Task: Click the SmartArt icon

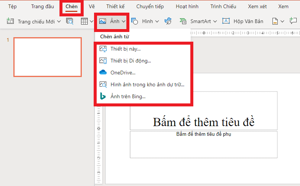Action: 183,21
